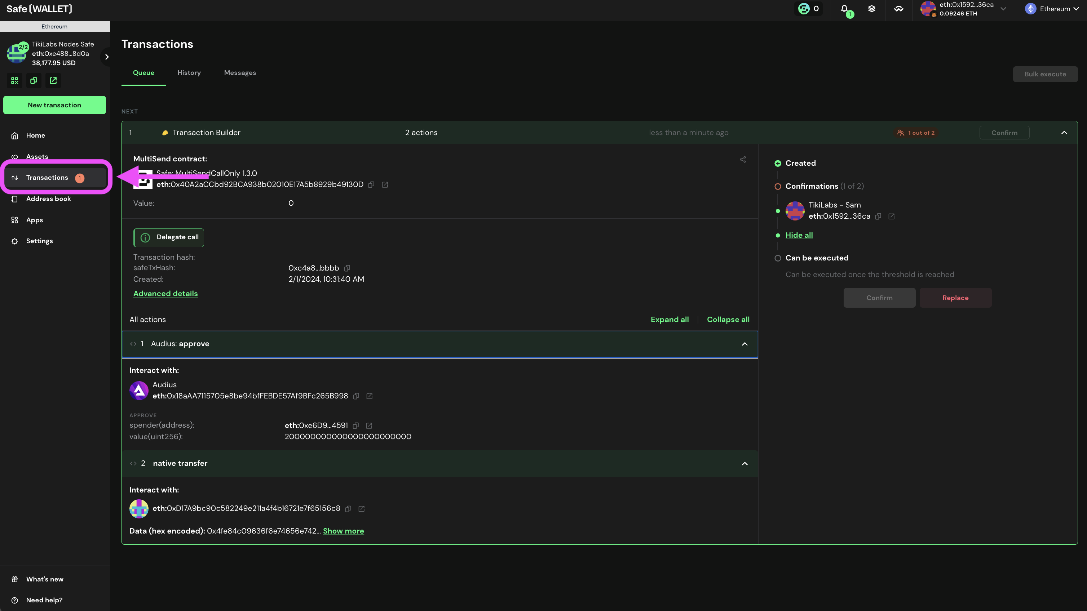The image size is (1087, 611).
Task: Switch to the Messages tab
Action: [x=240, y=73]
